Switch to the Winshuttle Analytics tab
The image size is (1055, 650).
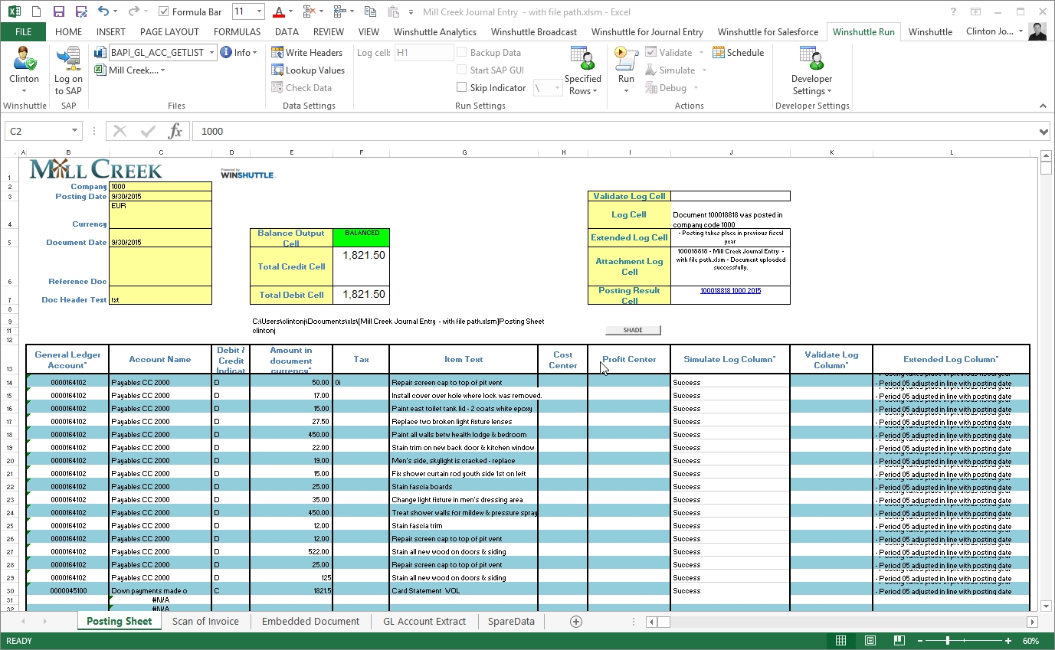(435, 32)
